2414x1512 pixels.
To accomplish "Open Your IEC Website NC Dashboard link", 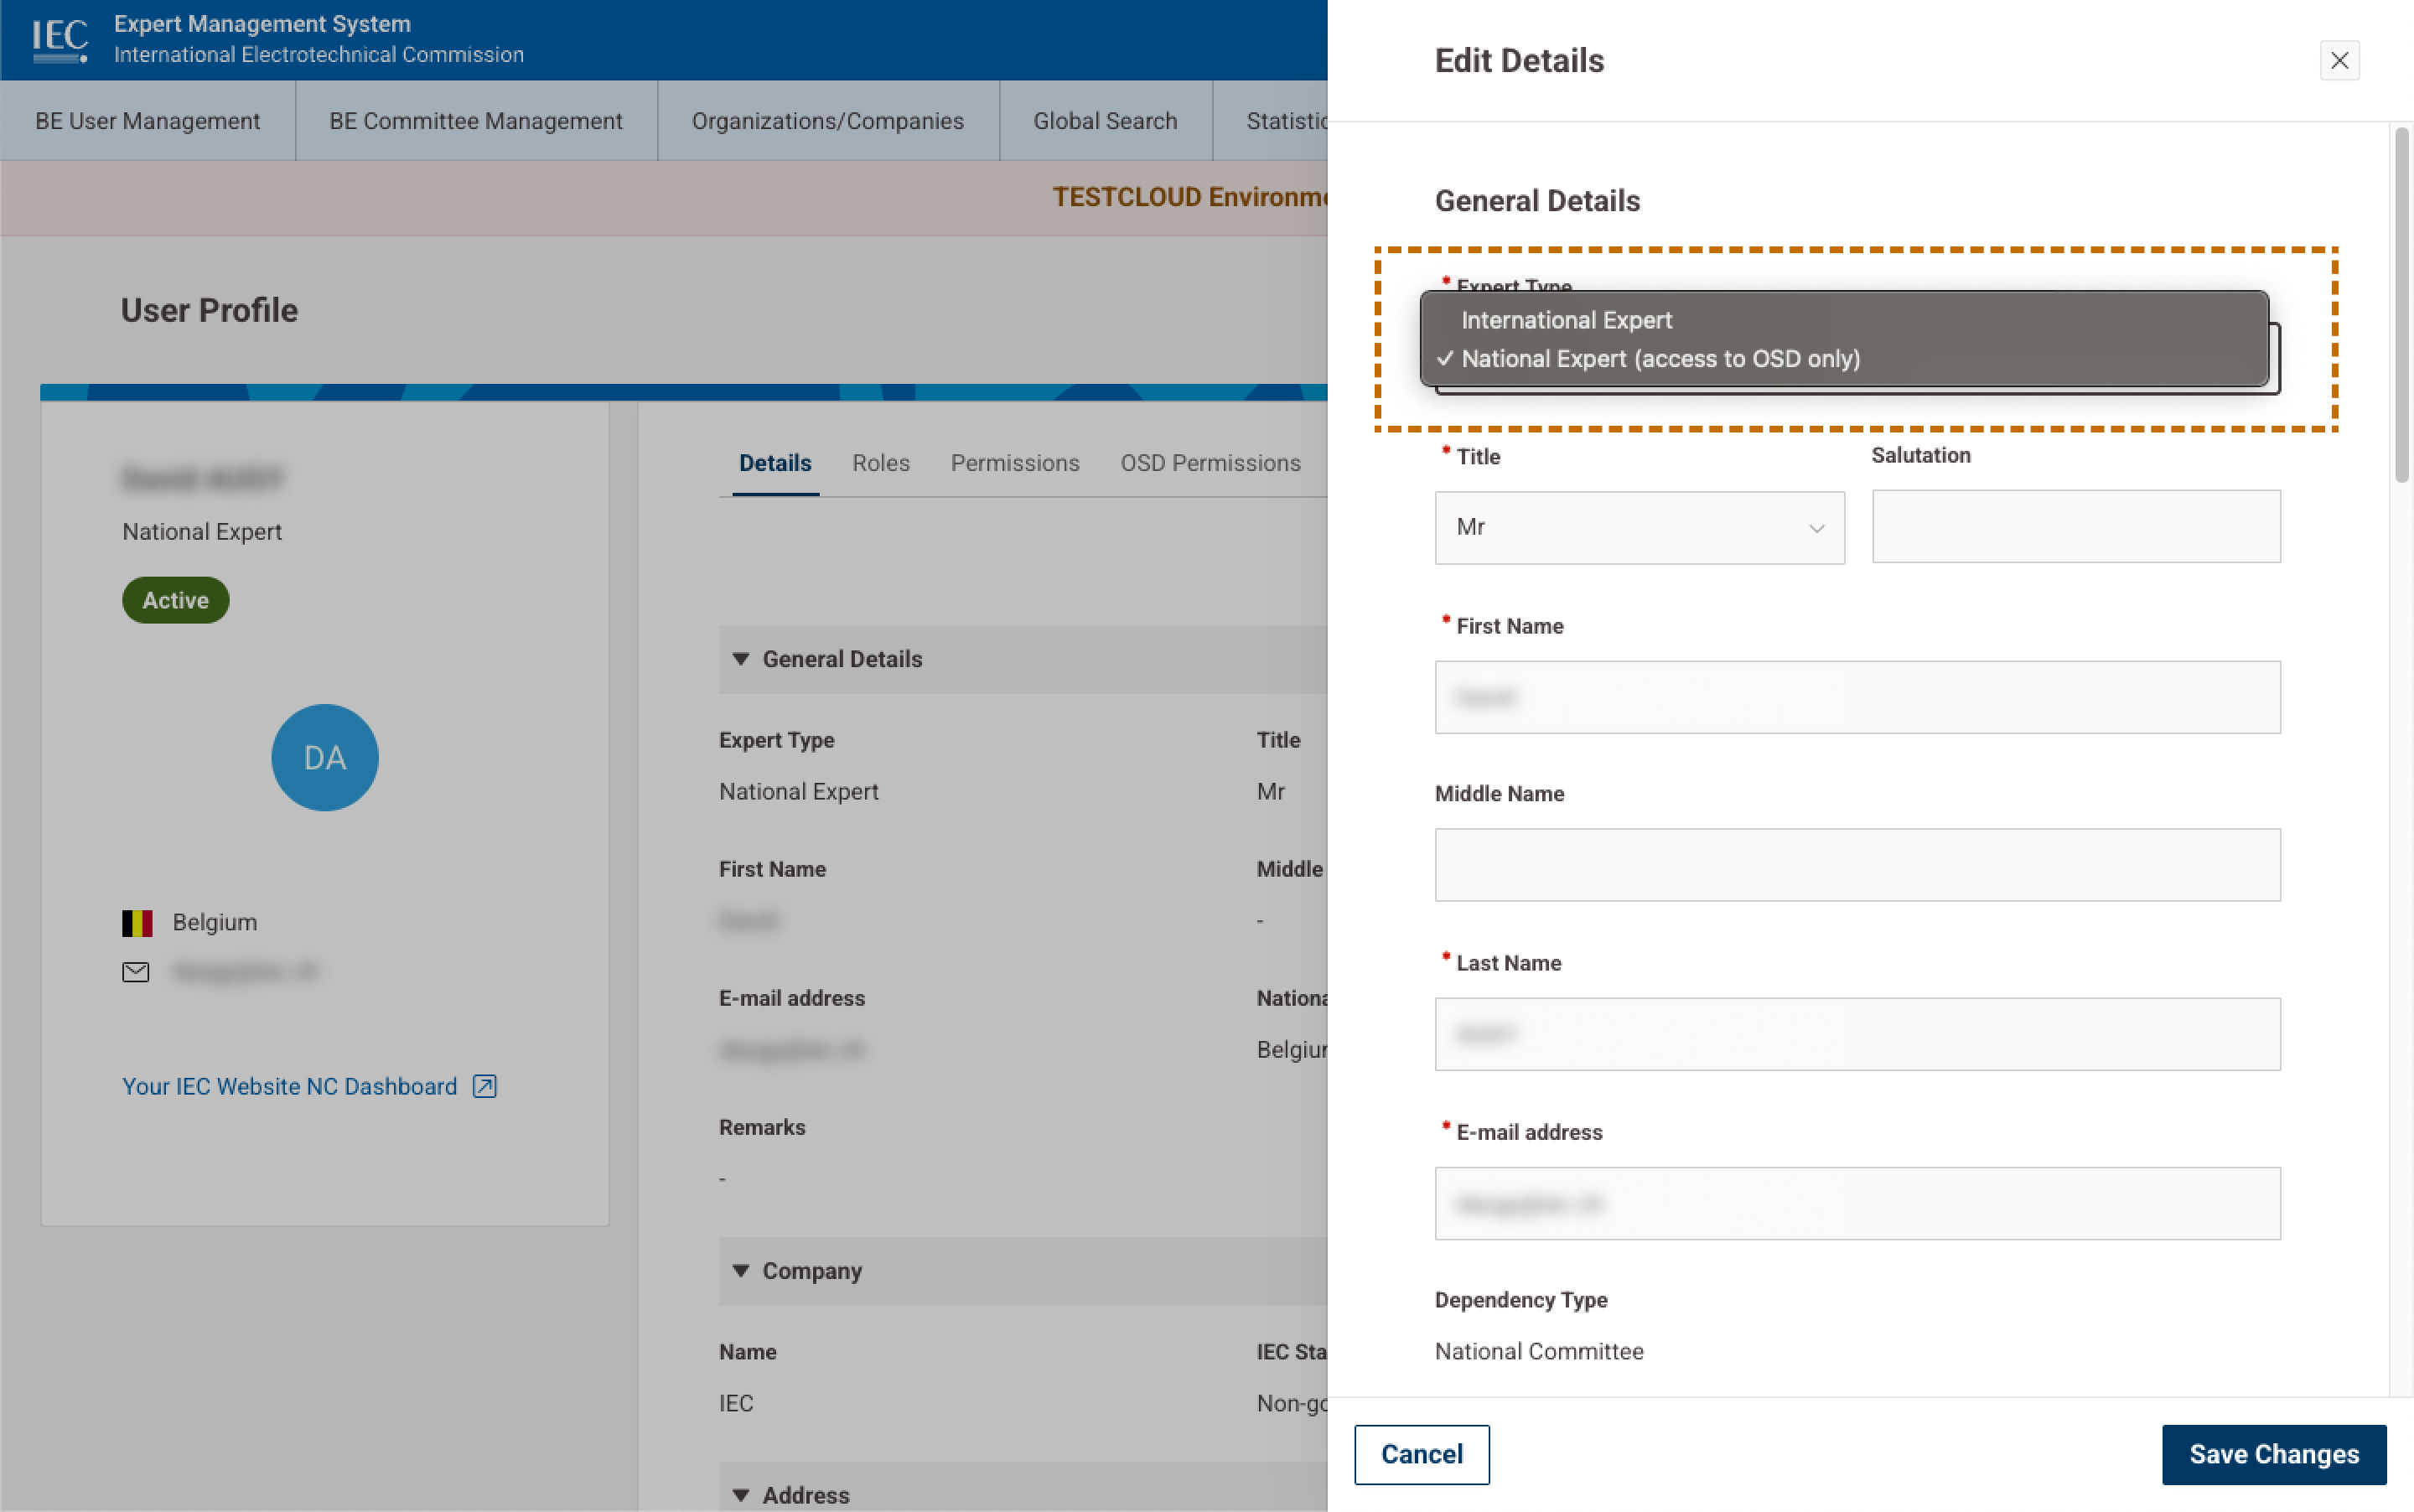I will 289,1086.
